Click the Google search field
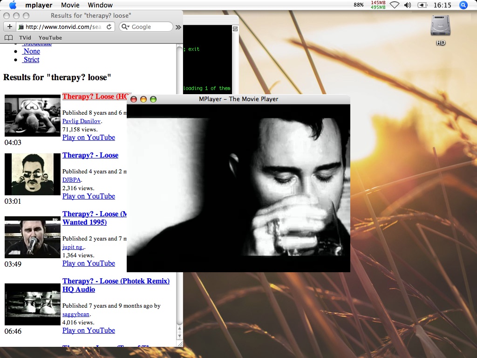The image size is (477, 358). (146, 27)
